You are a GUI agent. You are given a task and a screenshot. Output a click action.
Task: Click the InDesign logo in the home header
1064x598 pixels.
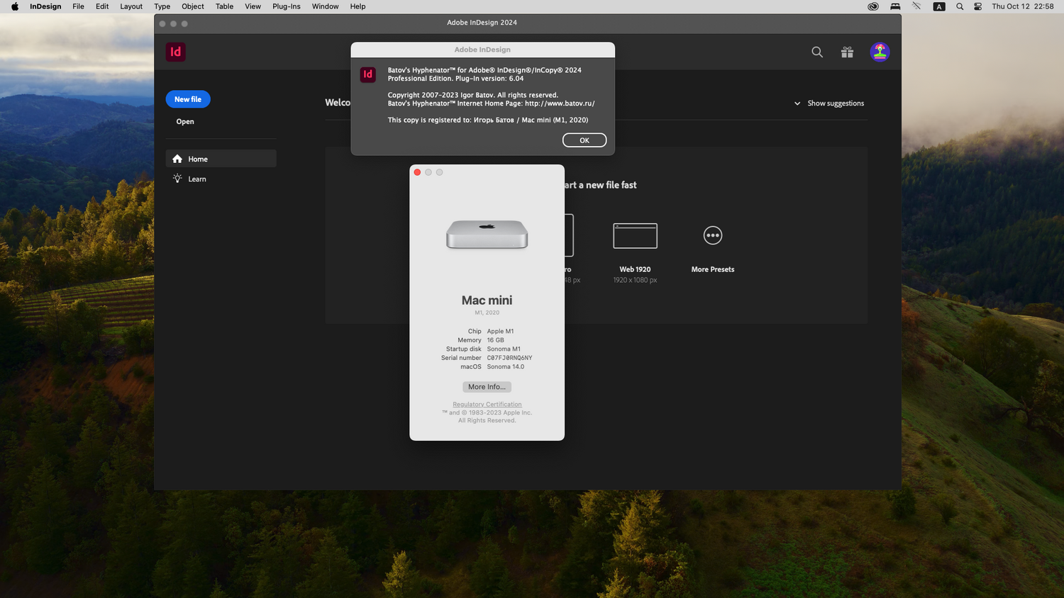click(x=175, y=52)
